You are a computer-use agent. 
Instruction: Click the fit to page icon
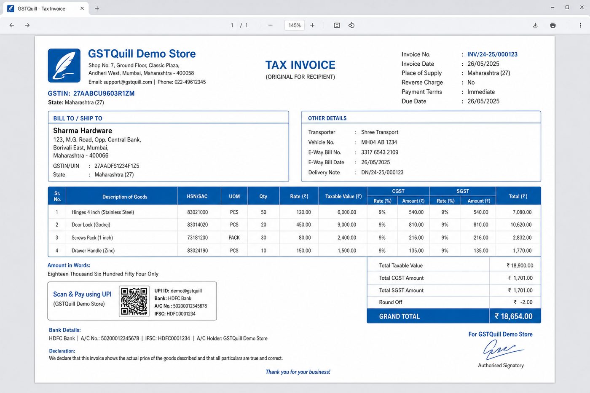(x=337, y=25)
